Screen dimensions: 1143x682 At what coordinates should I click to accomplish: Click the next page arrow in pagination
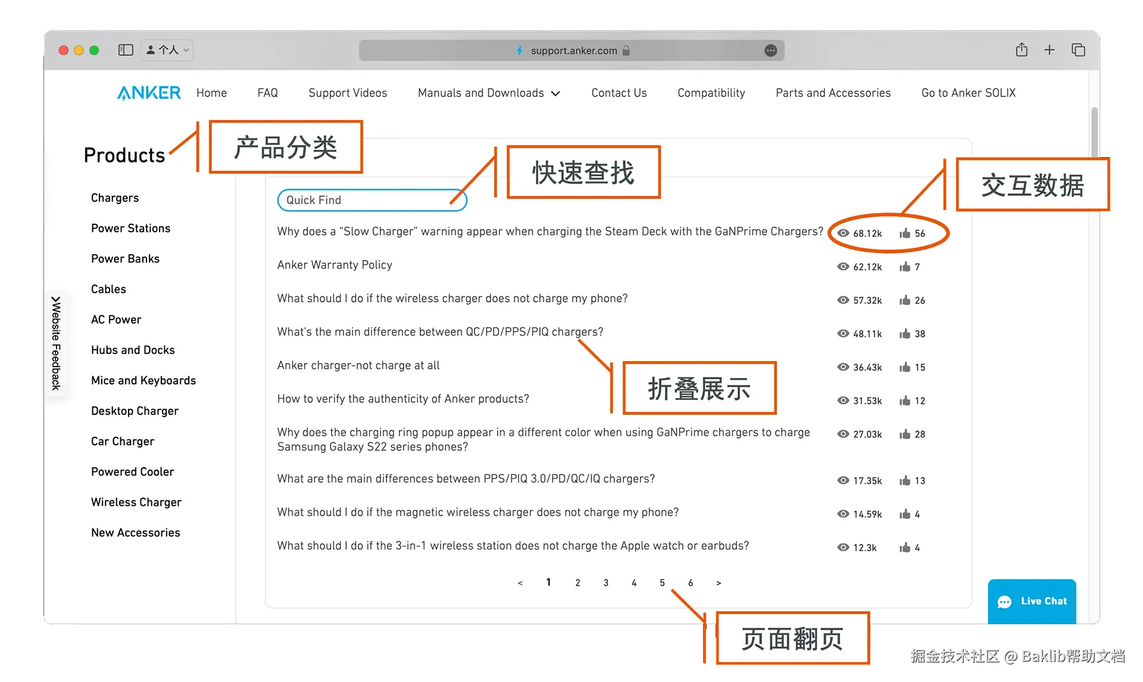point(719,583)
